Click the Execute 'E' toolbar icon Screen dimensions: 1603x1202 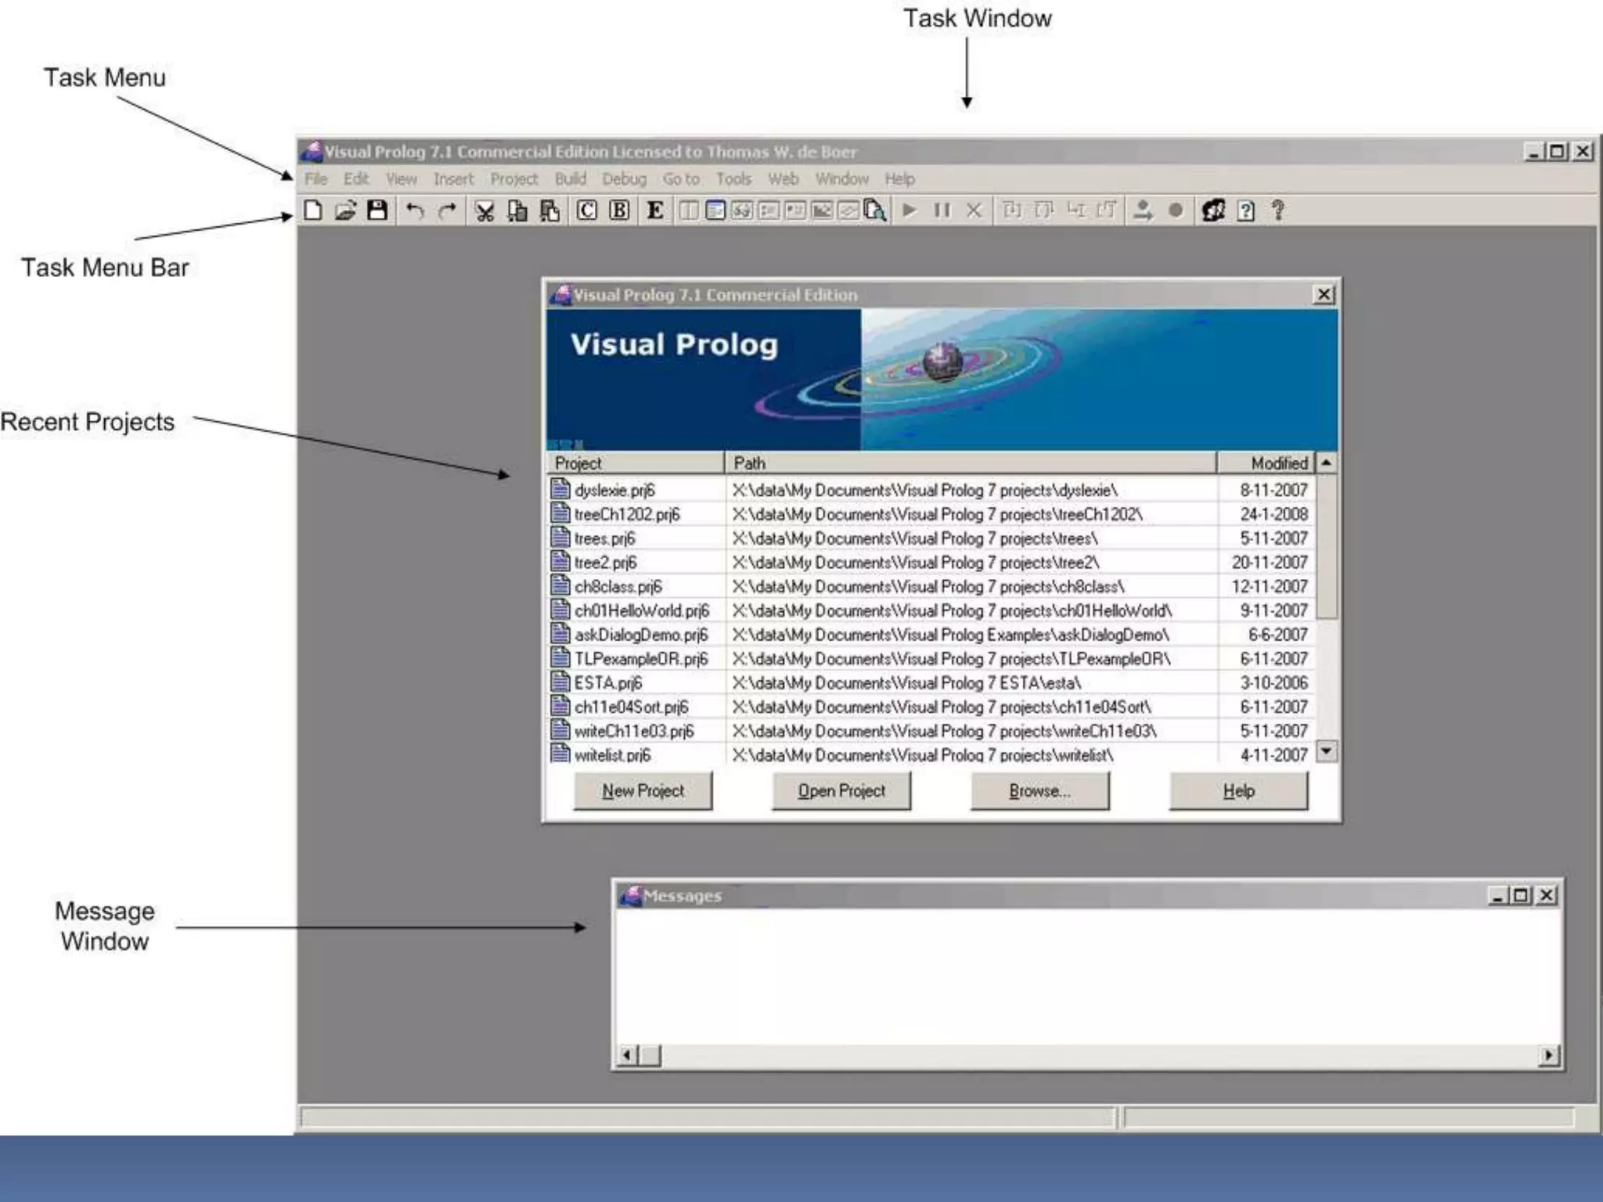pos(655,211)
